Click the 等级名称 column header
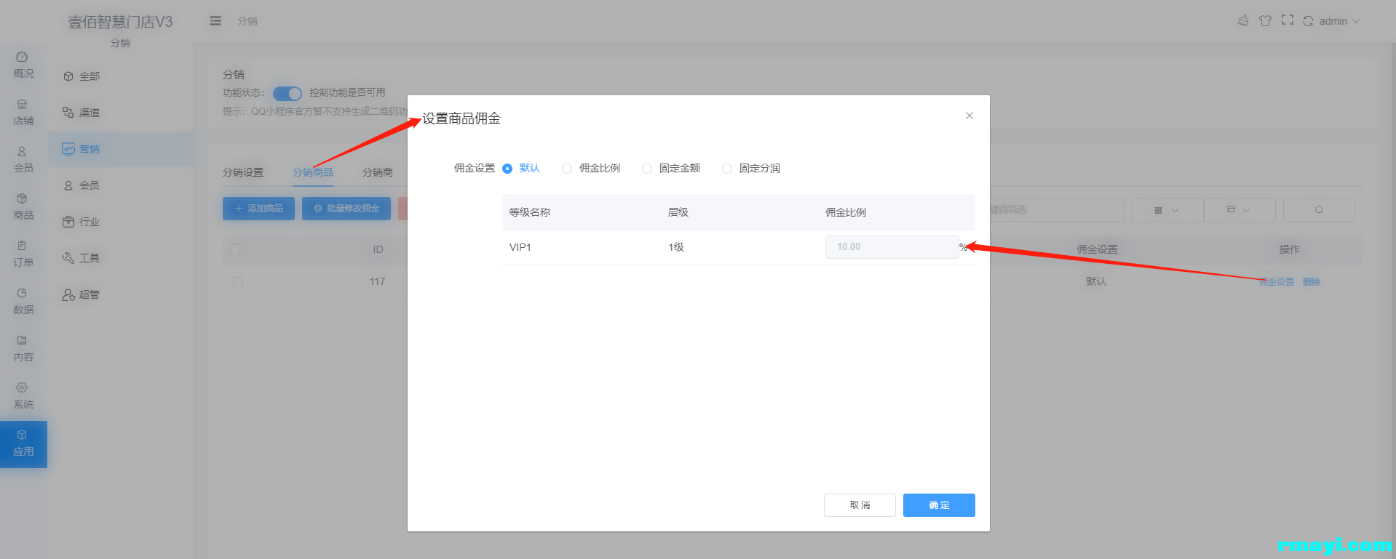This screenshot has height=559, width=1396. [530, 212]
